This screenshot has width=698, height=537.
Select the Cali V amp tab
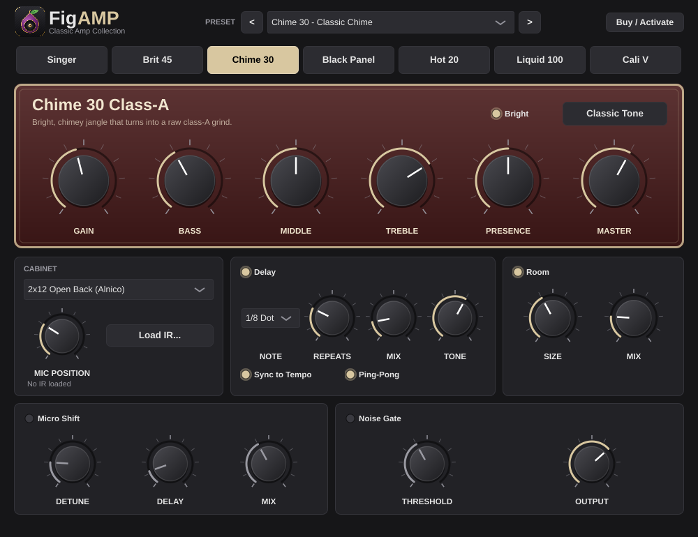pyautogui.click(x=635, y=59)
